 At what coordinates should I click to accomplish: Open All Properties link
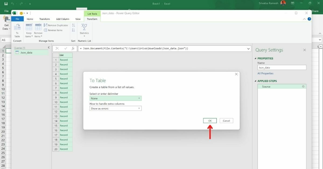point(265,73)
